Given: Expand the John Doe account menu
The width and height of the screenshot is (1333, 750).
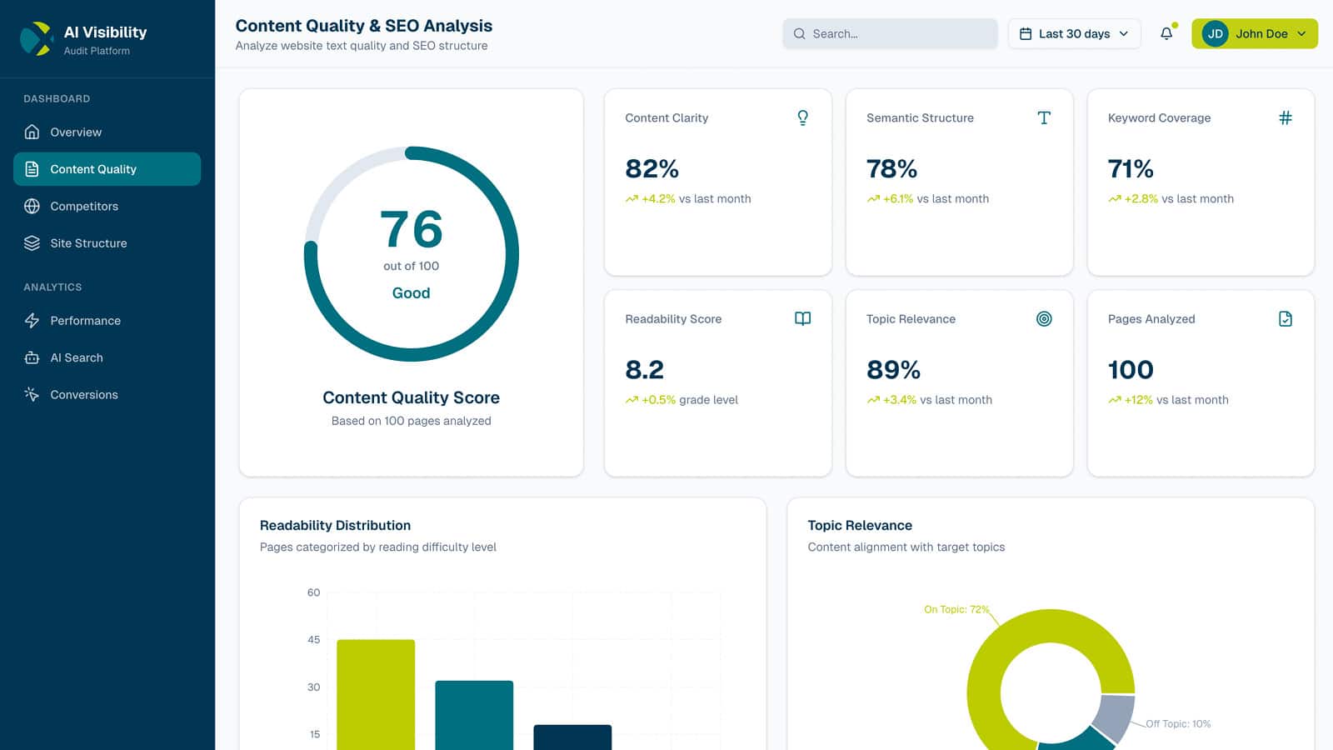Looking at the screenshot, I should pyautogui.click(x=1254, y=33).
